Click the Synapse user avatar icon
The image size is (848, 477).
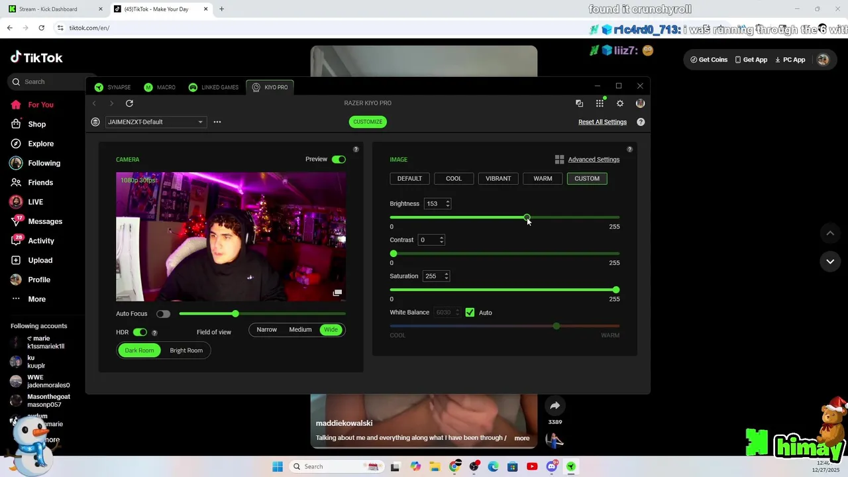640,103
